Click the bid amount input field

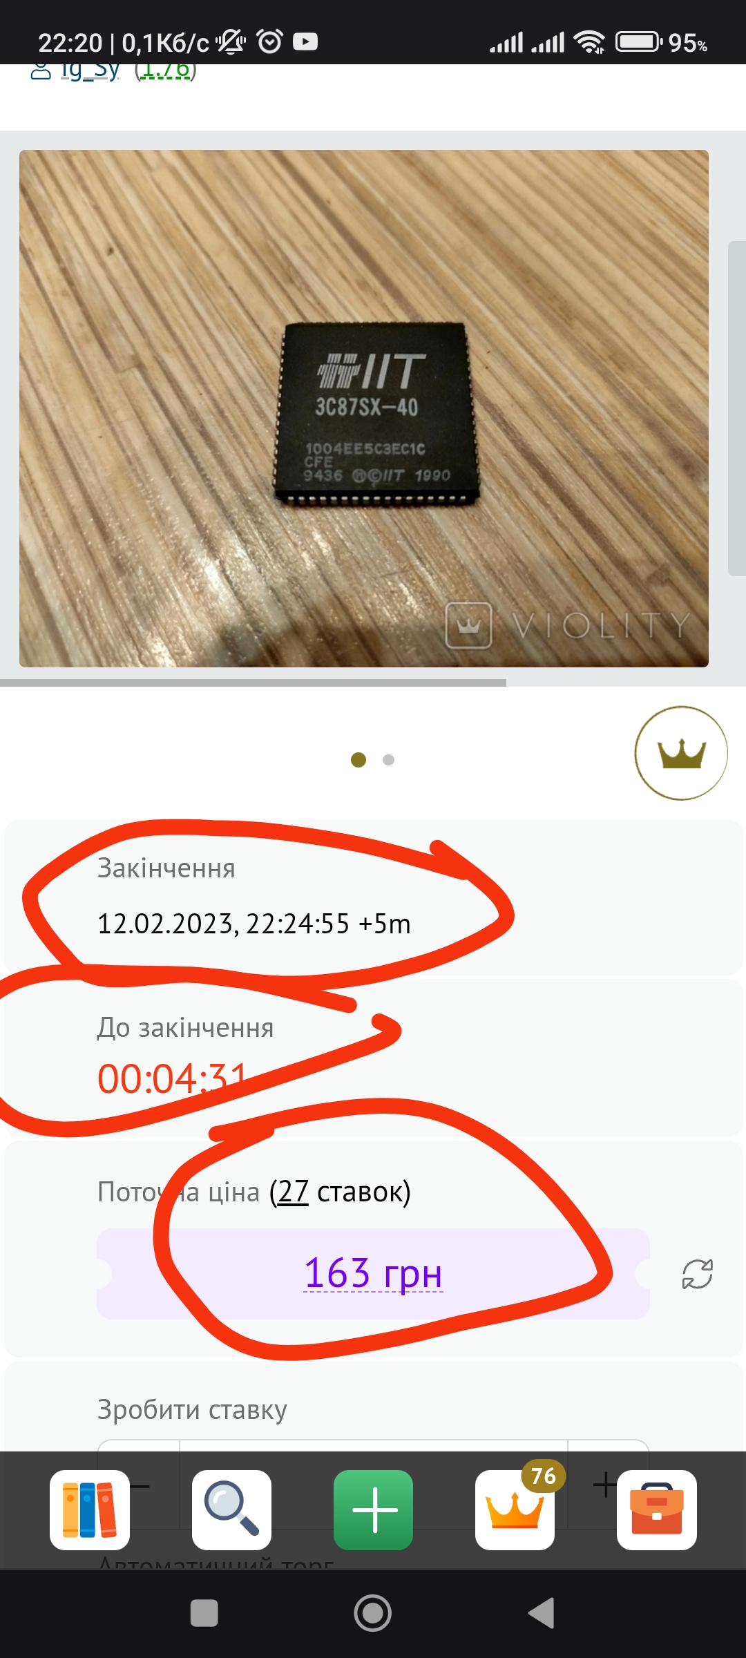374,1484
